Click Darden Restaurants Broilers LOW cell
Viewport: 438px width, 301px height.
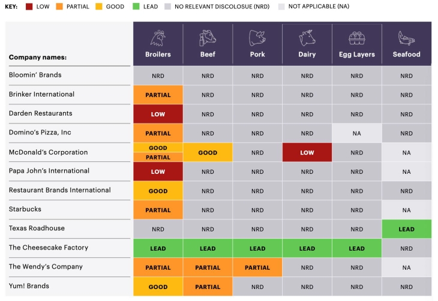158,114
